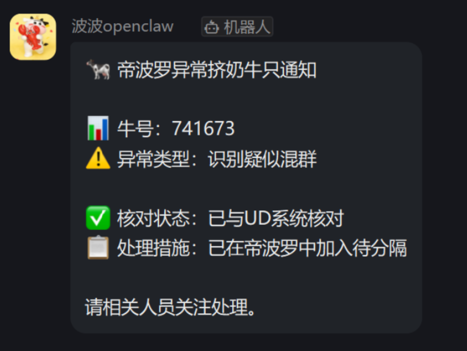Click the yellow warning triangle emoji
Screen dimensions: 467x351
(x=98, y=158)
